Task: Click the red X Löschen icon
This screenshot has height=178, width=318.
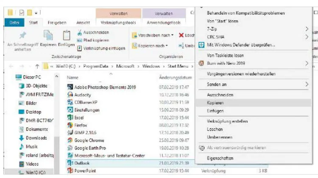Action: 181,35
